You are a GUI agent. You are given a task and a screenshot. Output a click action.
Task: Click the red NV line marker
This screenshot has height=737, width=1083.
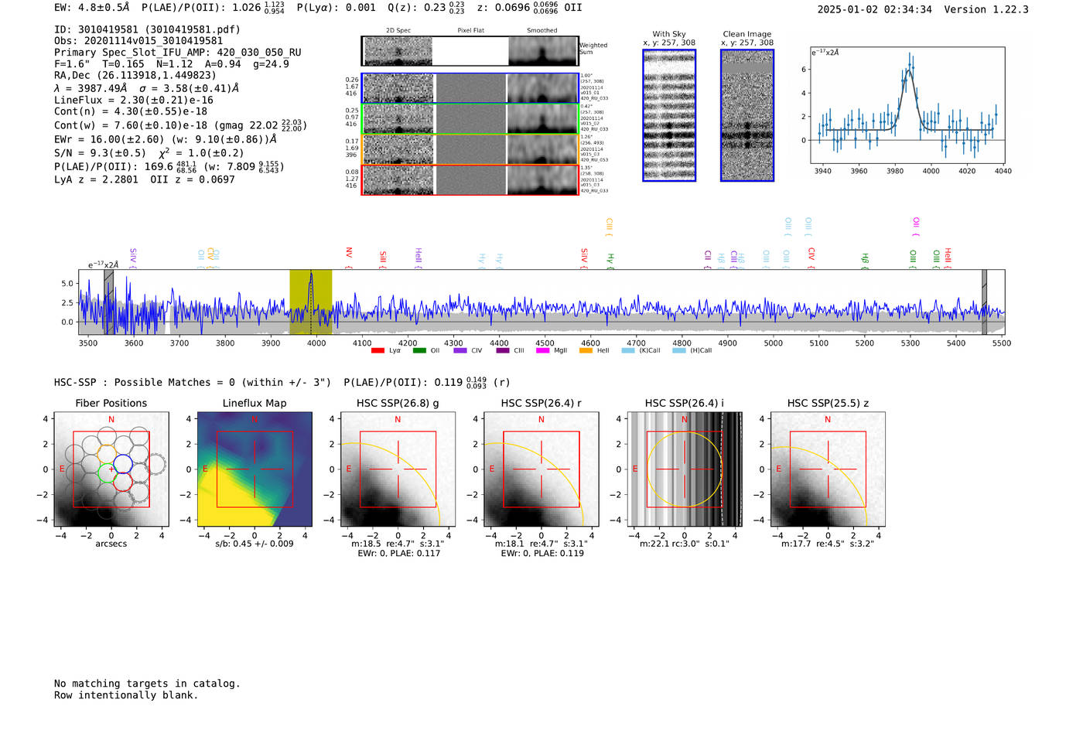tap(349, 258)
